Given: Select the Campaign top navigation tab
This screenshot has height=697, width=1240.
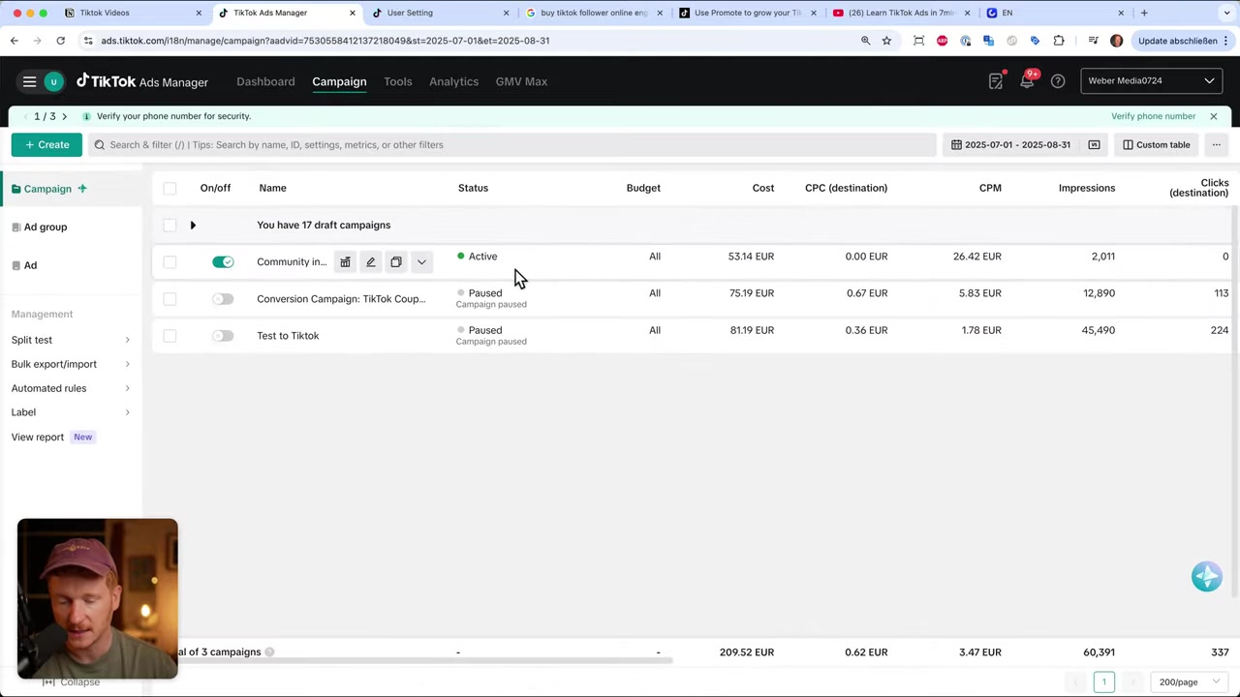Looking at the screenshot, I should point(339,81).
